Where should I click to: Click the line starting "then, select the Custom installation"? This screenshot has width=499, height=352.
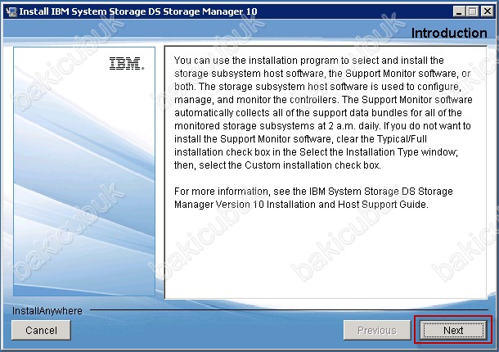point(277,165)
